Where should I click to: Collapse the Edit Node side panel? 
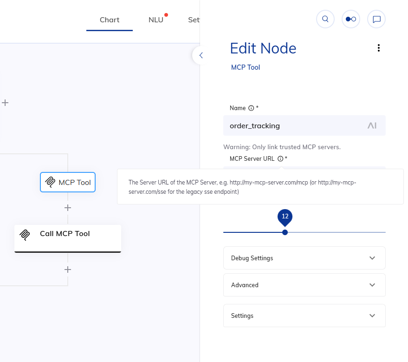click(200, 55)
